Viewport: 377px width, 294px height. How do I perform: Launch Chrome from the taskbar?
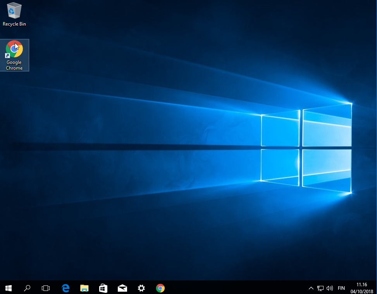[160, 288]
